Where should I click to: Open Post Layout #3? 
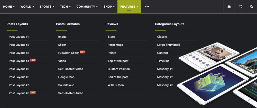[x=19, y=53]
